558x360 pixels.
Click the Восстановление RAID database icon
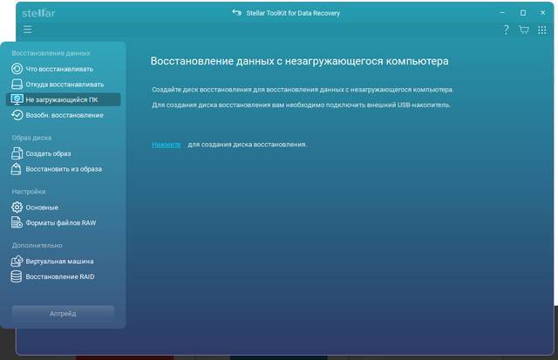(16, 276)
